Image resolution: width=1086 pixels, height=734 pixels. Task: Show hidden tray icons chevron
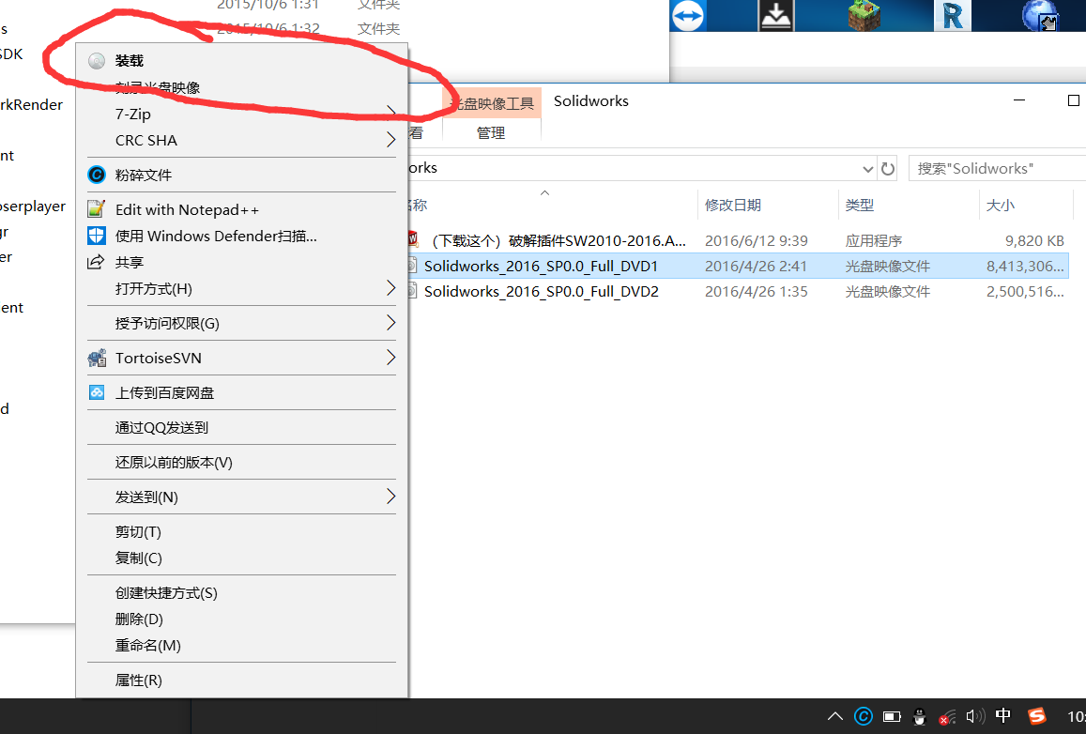[x=835, y=716]
